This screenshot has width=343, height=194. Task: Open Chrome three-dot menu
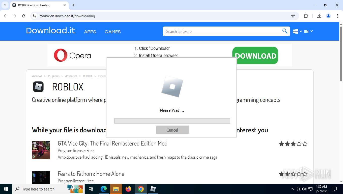[337, 16]
